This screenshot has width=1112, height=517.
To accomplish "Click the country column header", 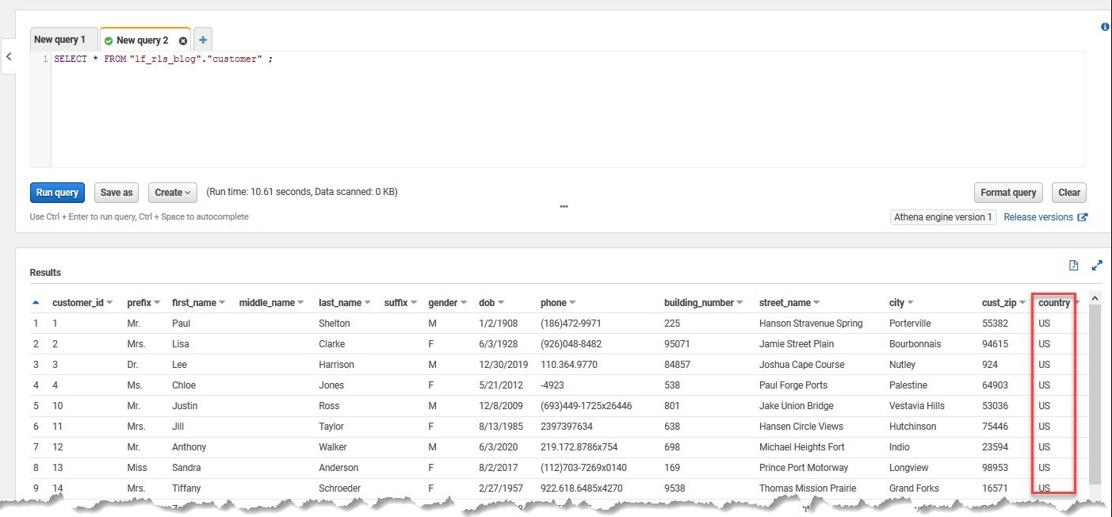I will (x=1054, y=303).
